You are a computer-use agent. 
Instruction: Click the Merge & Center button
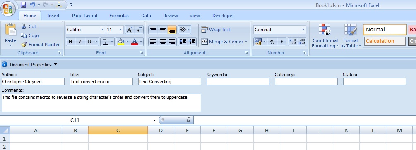224,42
